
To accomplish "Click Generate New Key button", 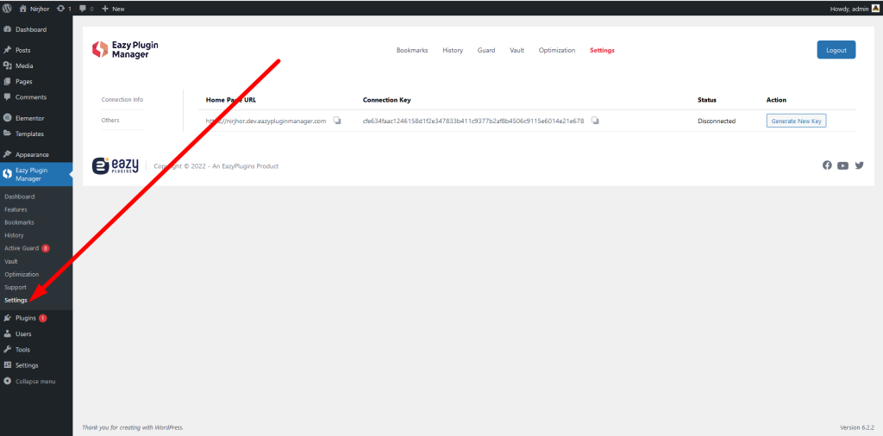I will click(x=796, y=121).
